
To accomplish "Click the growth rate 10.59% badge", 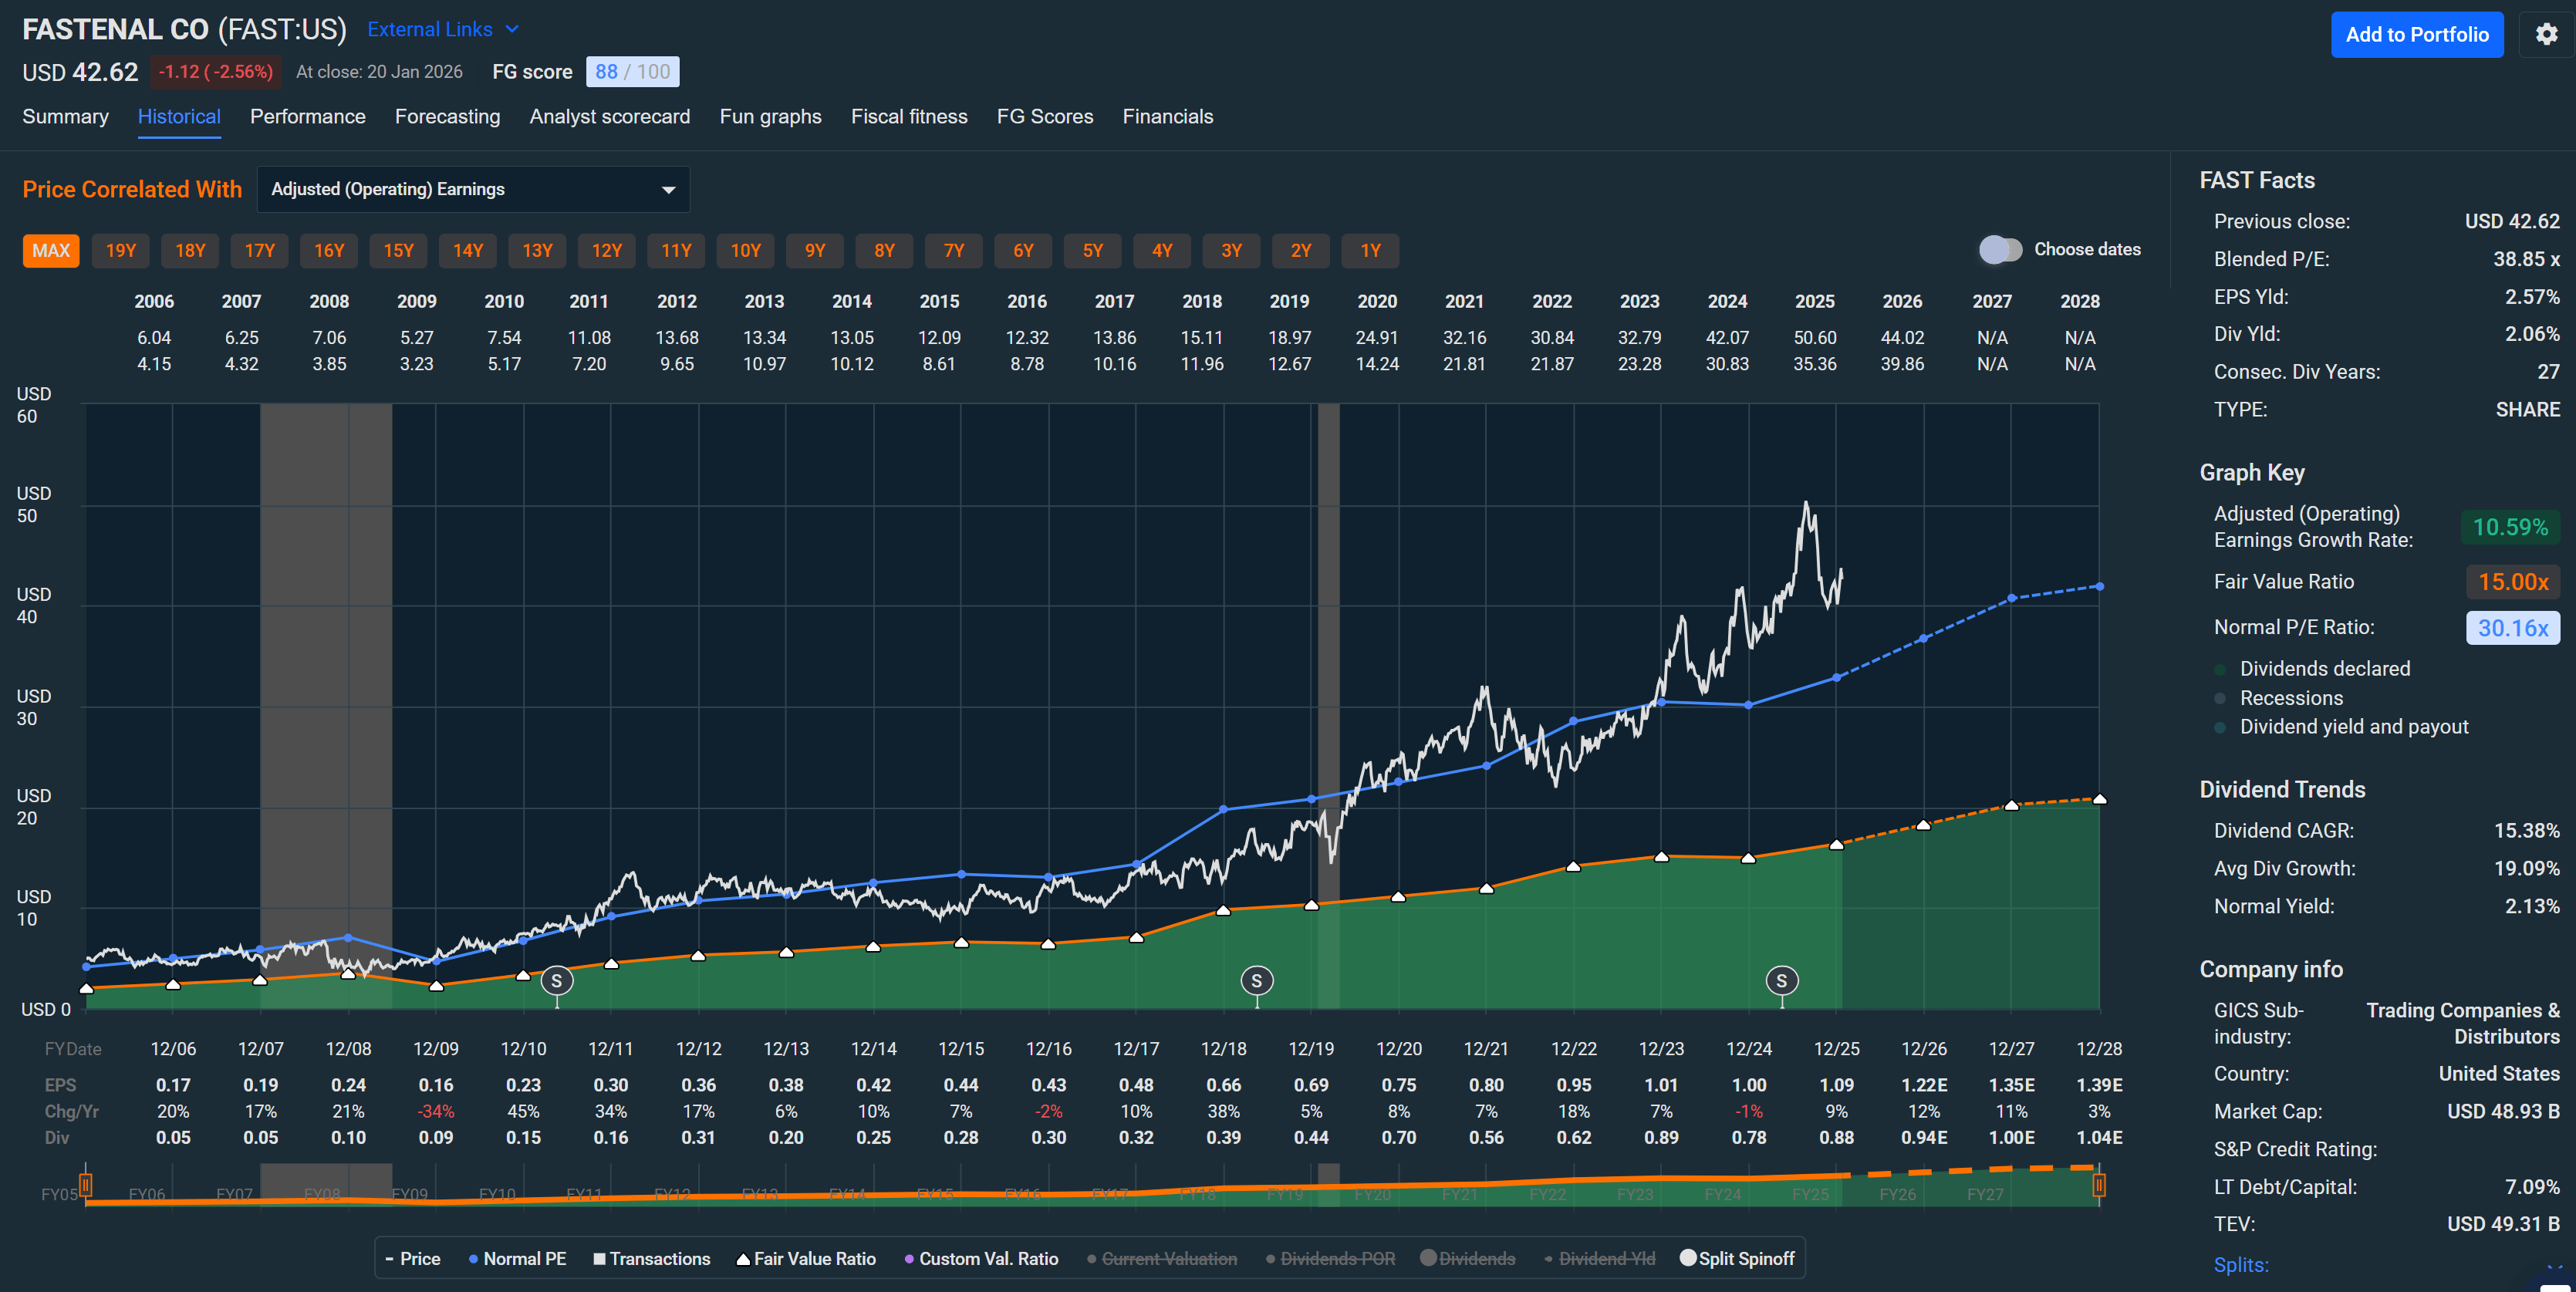I will [x=2510, y=527].
